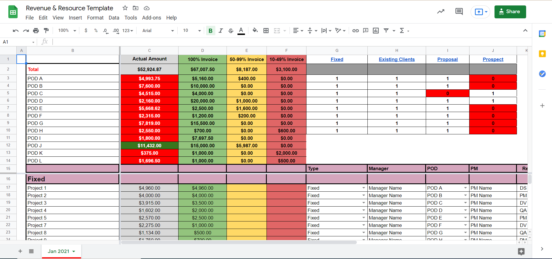The image size is (552, 259).
Task: Format as currency with dollar icon
Action: (x=86, y=30)
